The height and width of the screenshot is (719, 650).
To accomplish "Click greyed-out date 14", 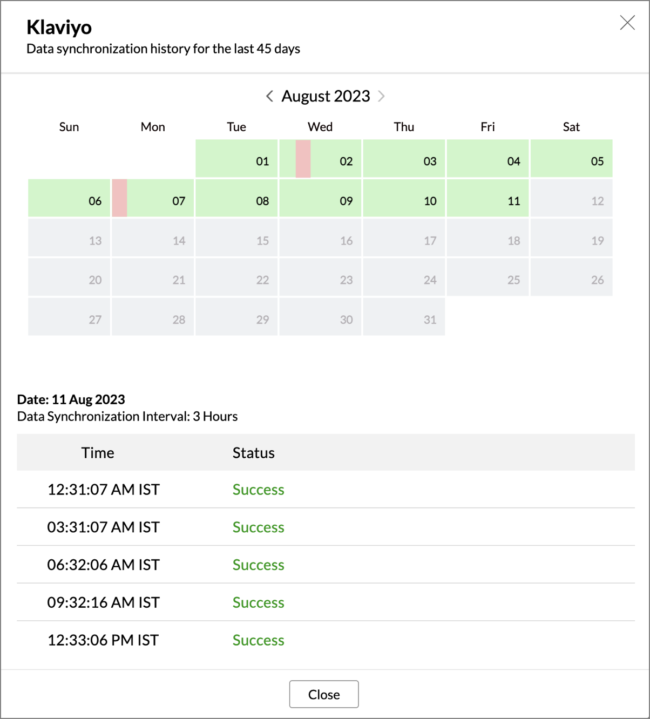I will point(153,238).
